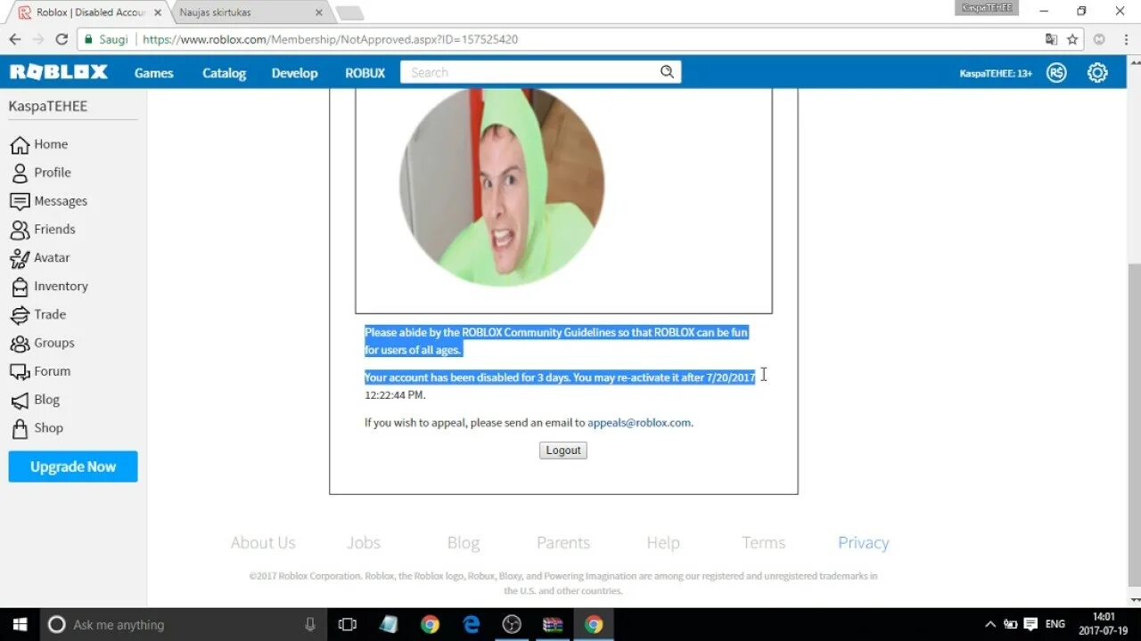Click the Roblox logo in header

59,72
